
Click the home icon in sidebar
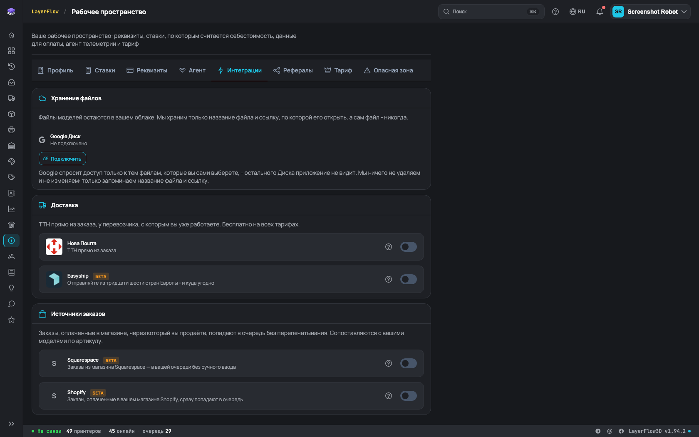[12, 35]
